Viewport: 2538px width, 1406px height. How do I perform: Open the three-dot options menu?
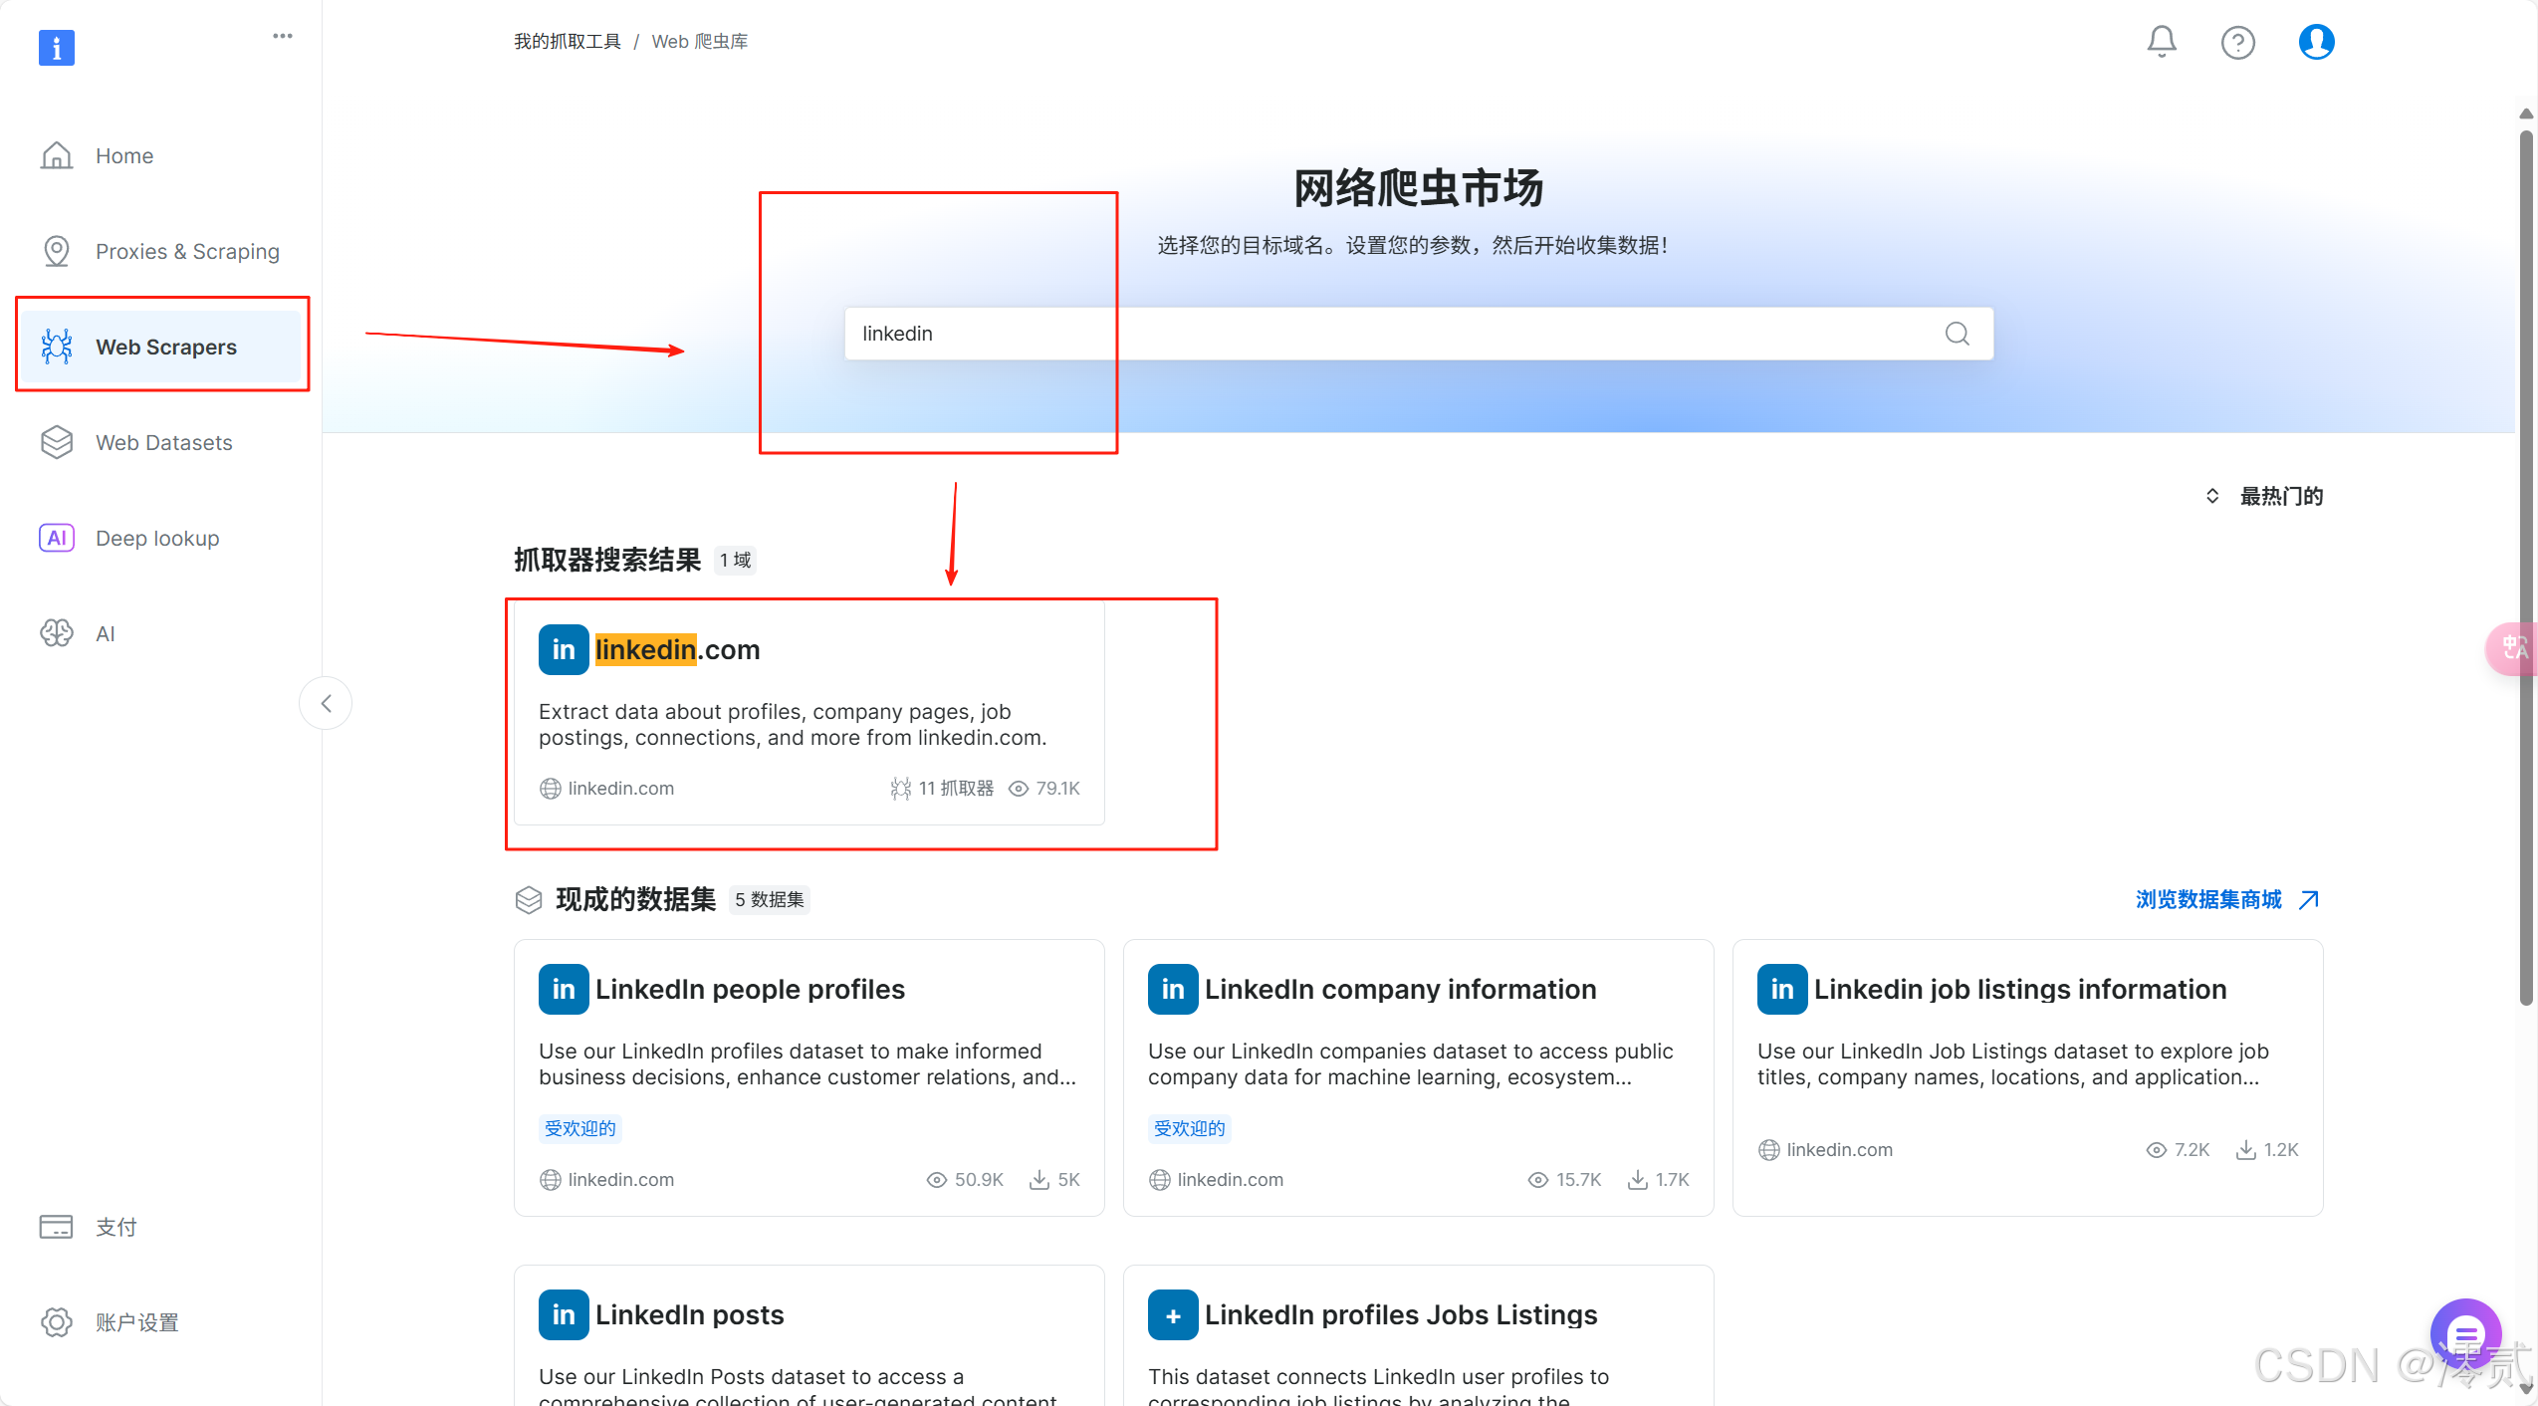(282, 36)
